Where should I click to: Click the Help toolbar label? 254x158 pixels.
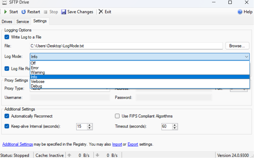248,12
